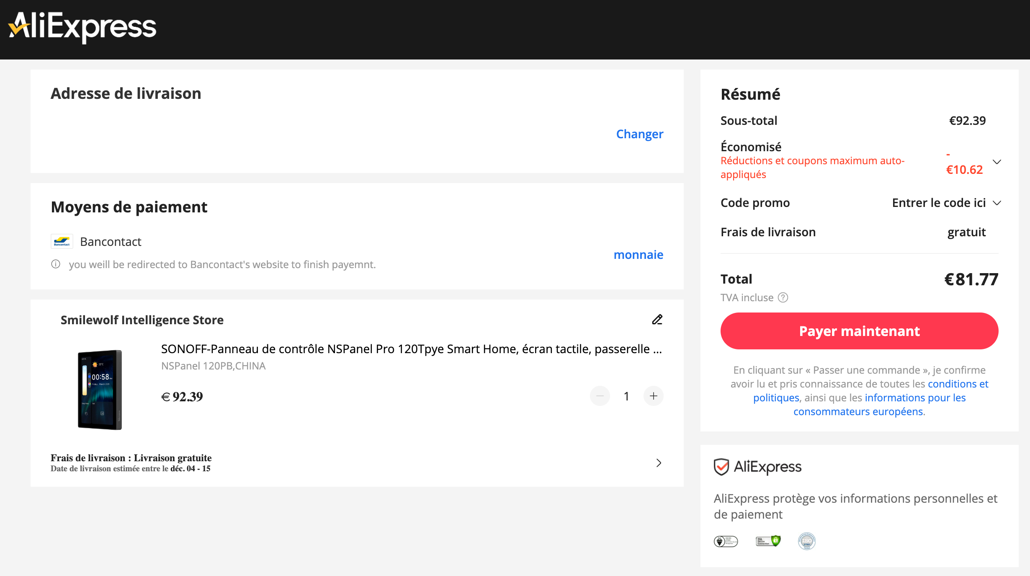
Task: Expand the Économisé savings details chevron
Action: (997, 162)
